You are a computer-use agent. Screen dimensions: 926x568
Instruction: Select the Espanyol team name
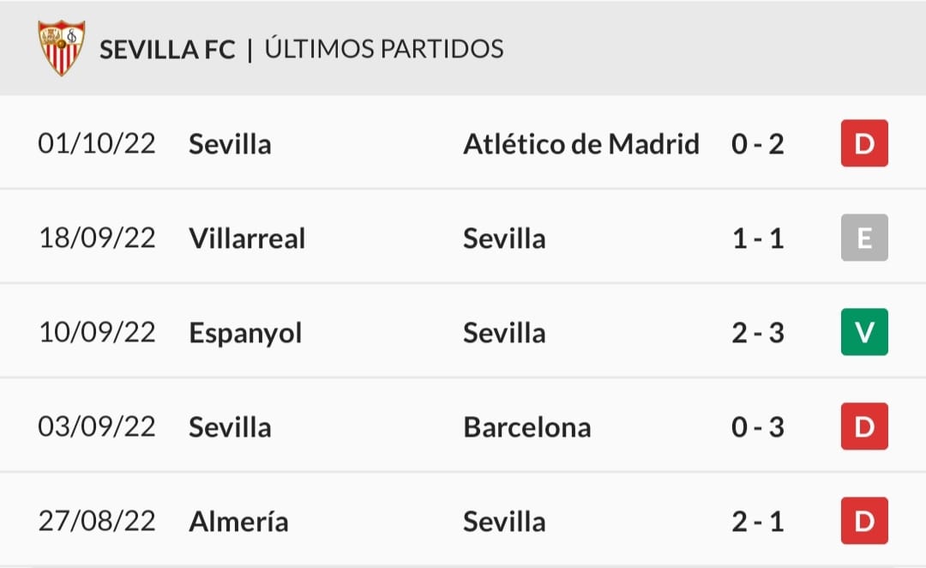[x=245, y=334]
